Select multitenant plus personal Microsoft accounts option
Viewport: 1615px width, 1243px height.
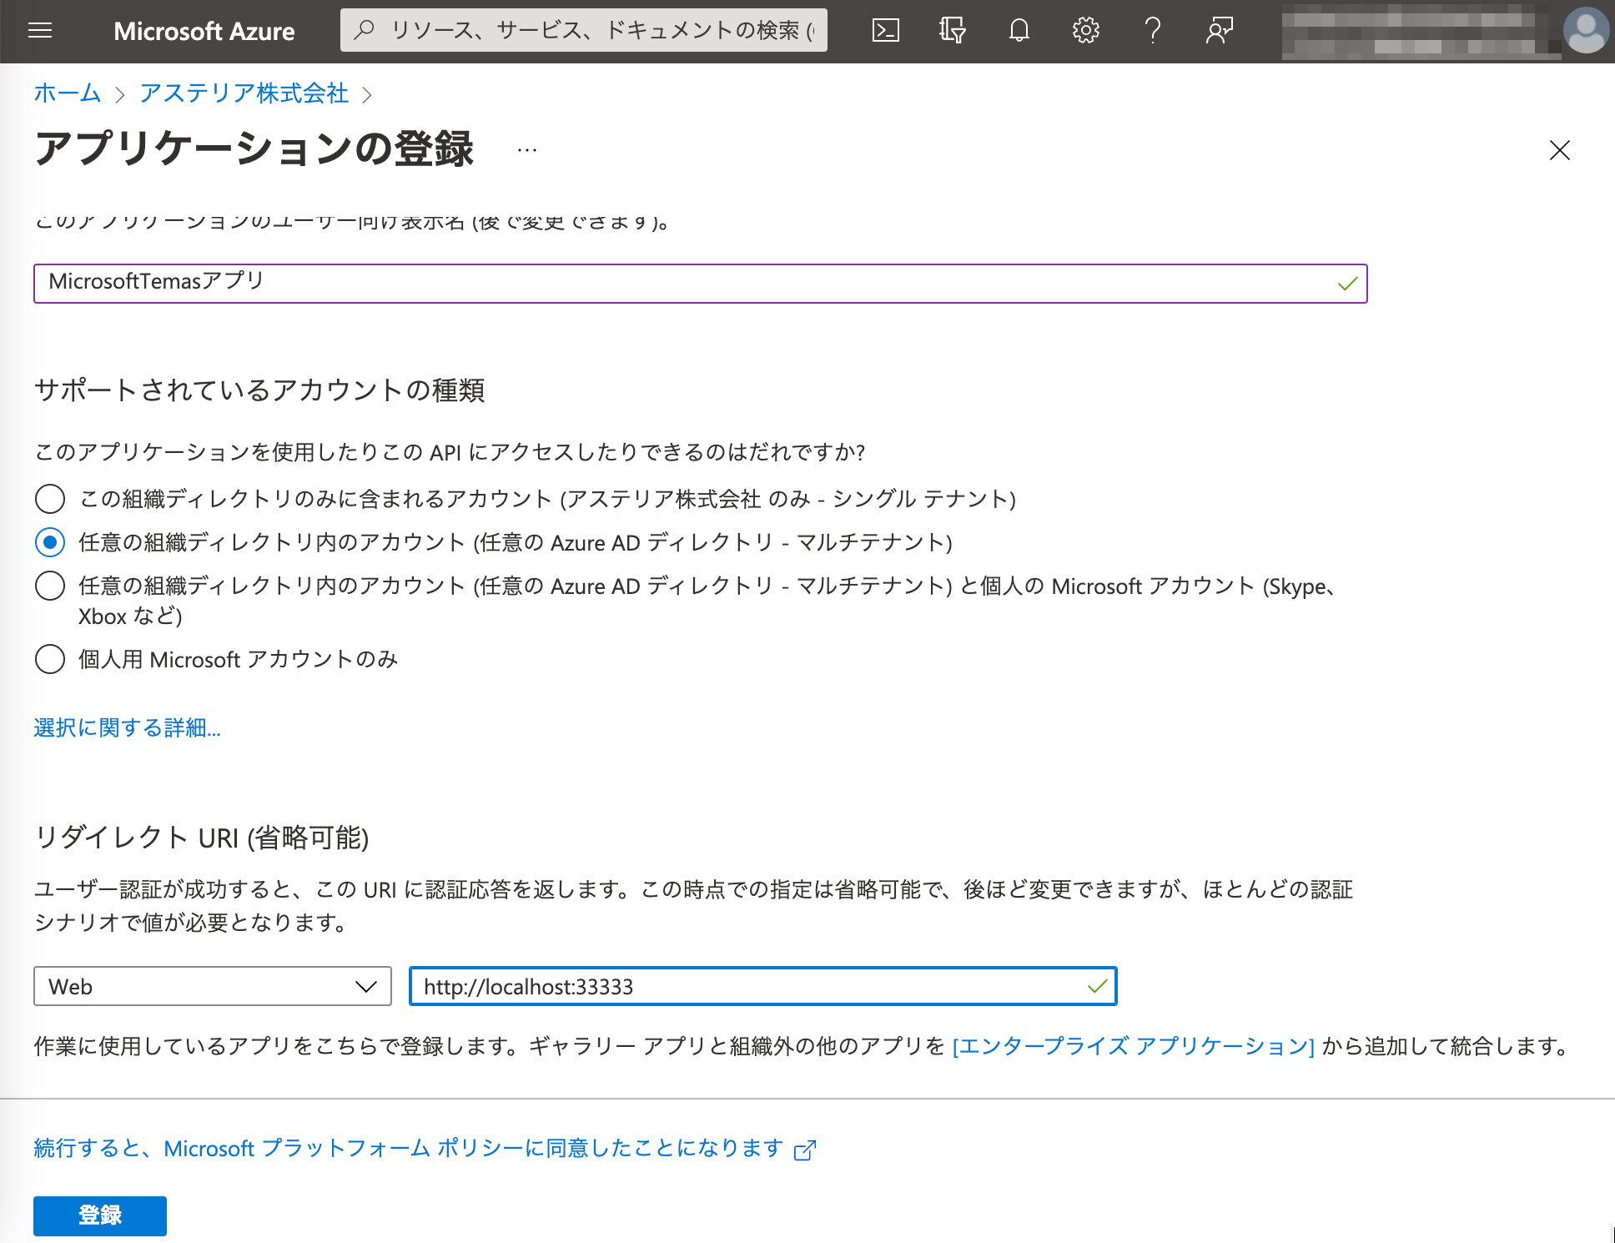coord(50,586)
